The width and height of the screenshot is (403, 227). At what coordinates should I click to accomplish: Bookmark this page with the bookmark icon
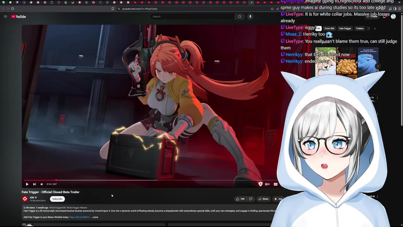113,9
